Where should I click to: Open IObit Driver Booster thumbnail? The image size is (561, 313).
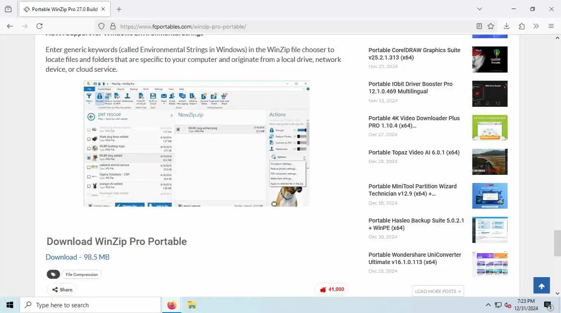click(490, 94)
